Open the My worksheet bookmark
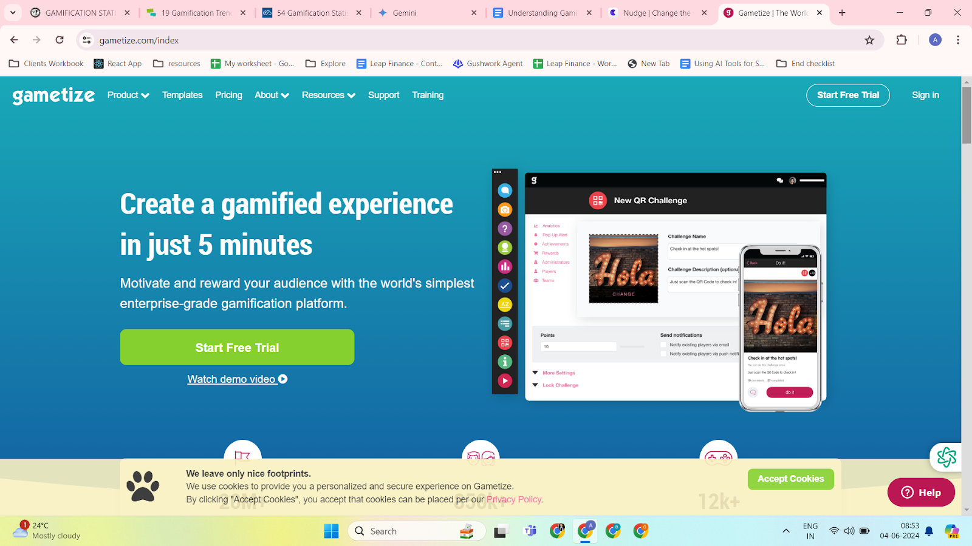 pyautogui.click(x=253, y=64)
